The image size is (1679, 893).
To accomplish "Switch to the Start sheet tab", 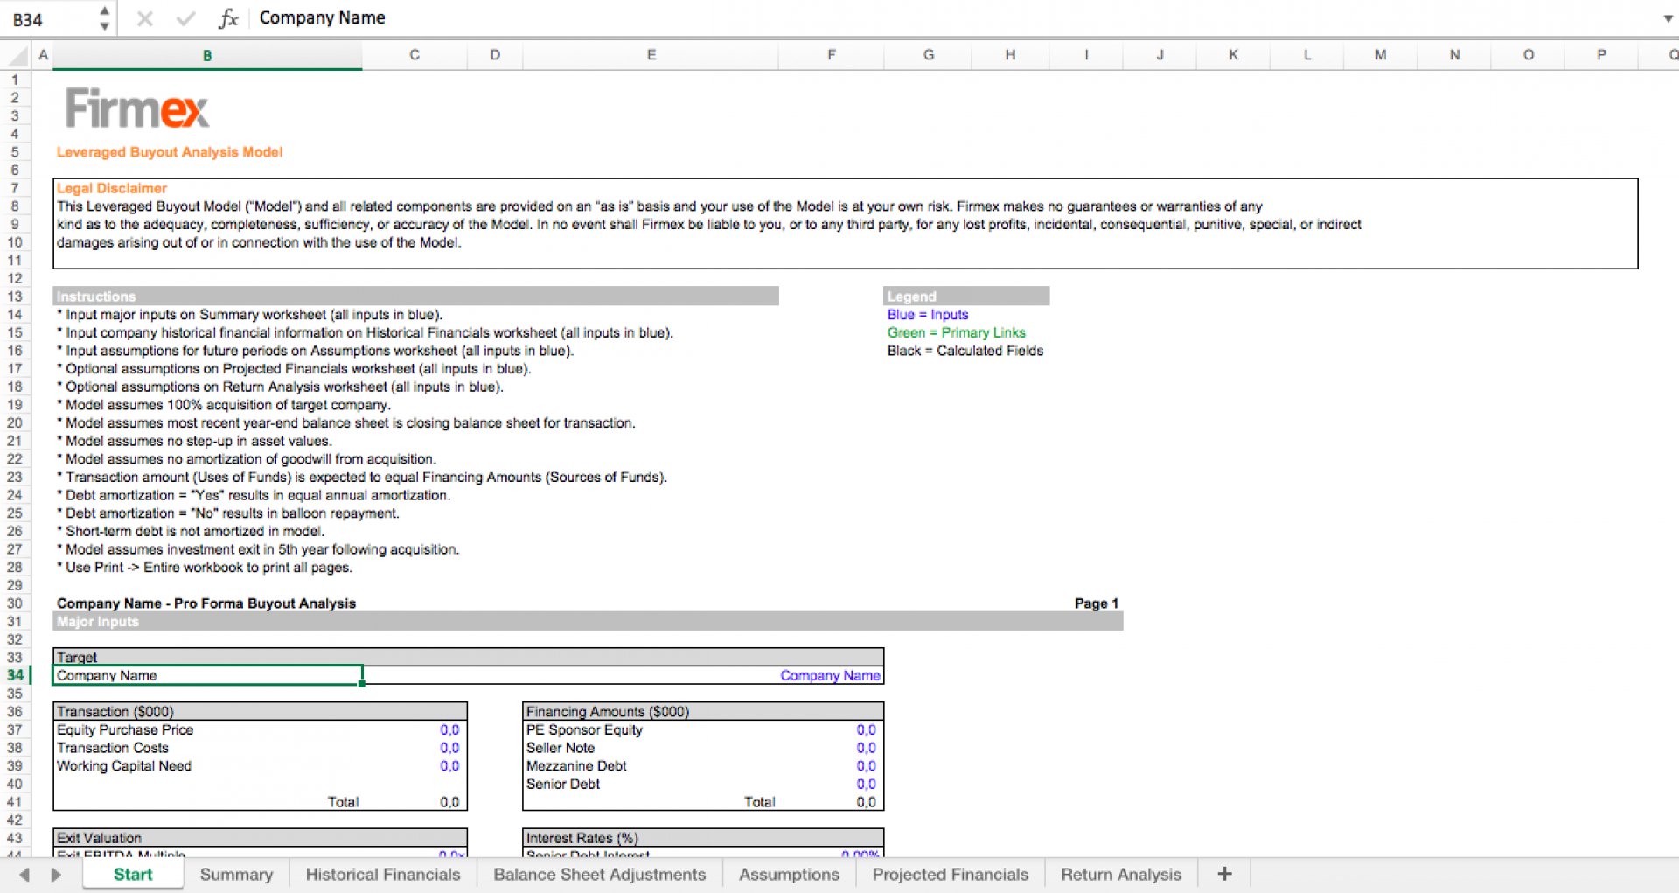I will (133, 874).
